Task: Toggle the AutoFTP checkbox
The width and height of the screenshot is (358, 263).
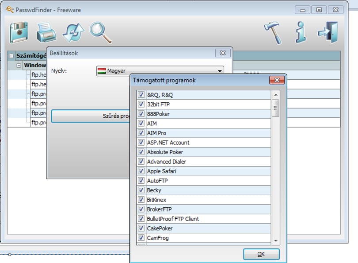Action: tap(141, 181)
